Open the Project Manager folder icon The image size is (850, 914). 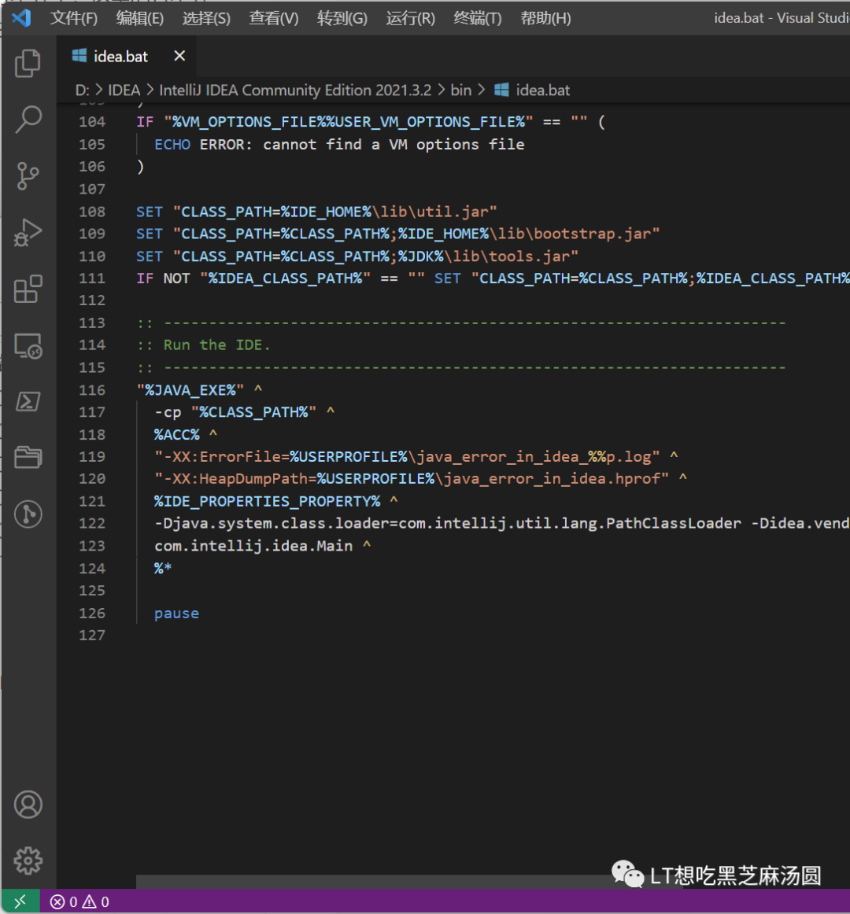28,458
